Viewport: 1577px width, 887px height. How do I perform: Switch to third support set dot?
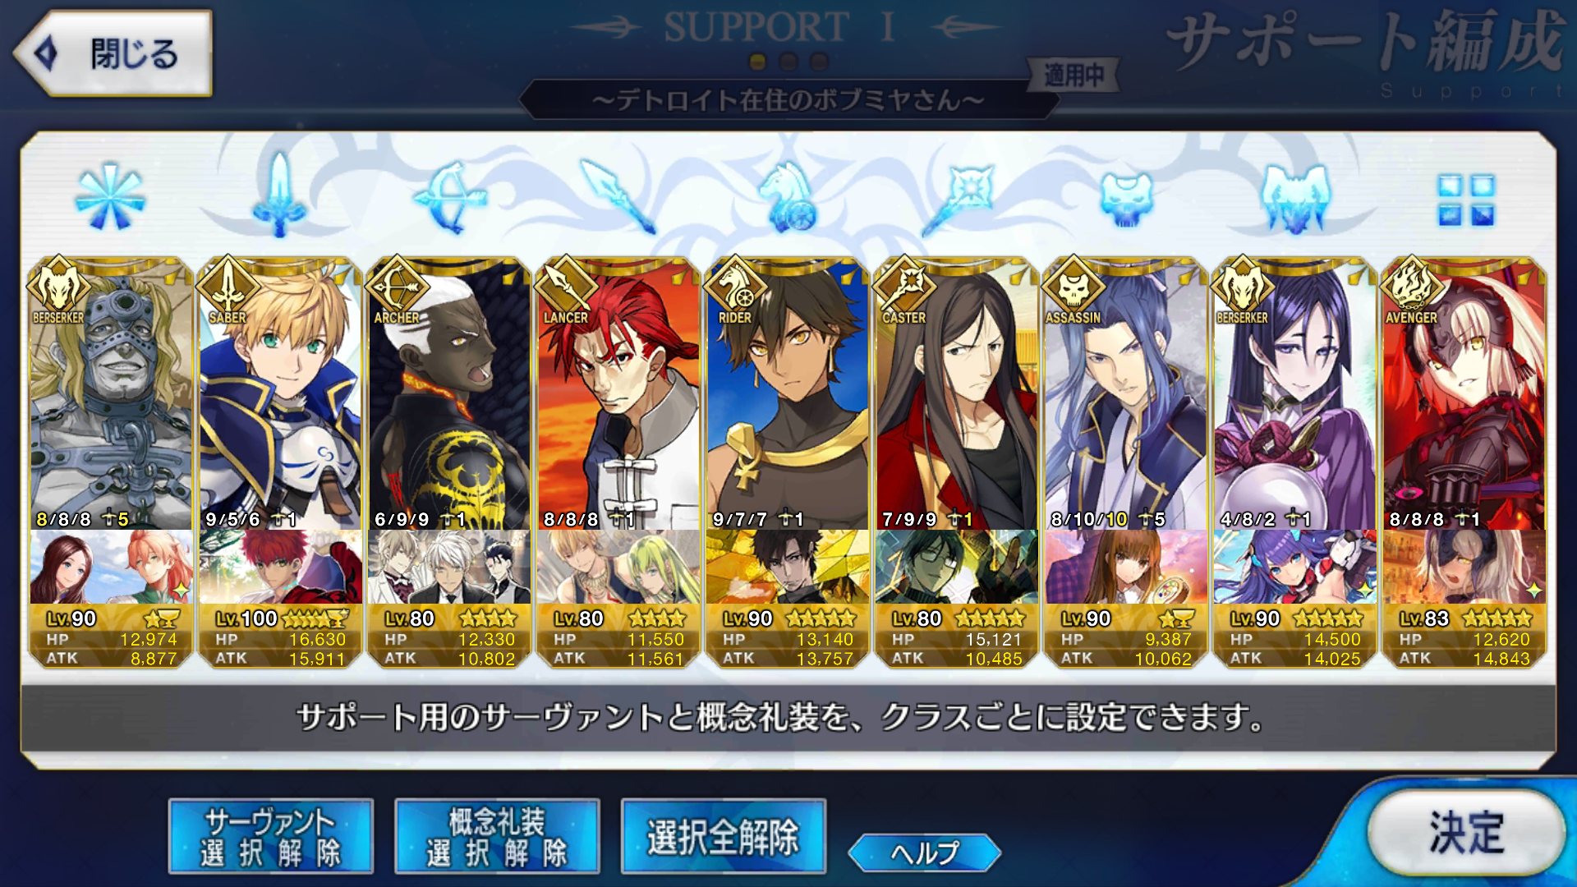[819, 62]
